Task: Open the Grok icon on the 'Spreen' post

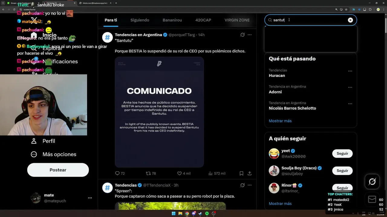Action: 242,185
